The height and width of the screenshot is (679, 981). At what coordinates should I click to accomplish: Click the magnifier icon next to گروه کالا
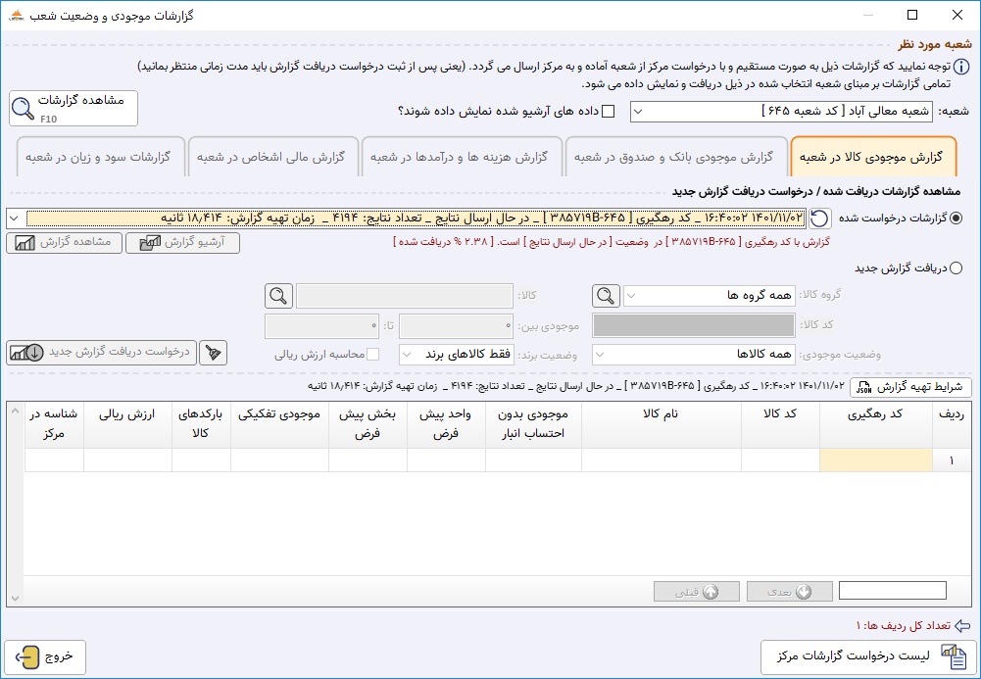(x=606, y=296)
